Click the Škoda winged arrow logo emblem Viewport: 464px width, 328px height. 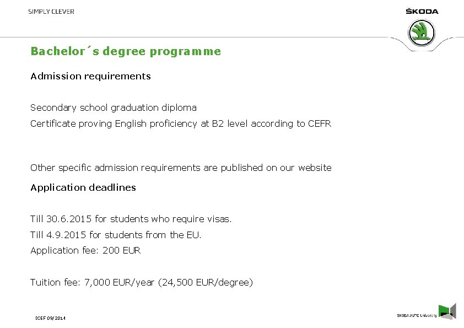pos(422,33)
